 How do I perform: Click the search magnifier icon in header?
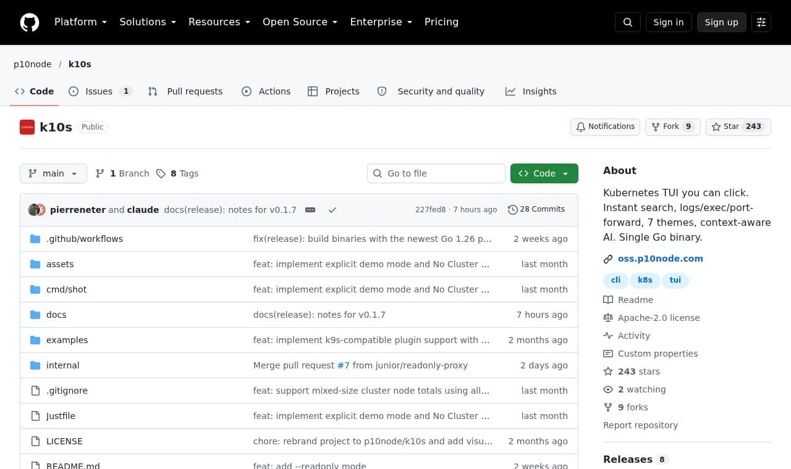(628, 22)
